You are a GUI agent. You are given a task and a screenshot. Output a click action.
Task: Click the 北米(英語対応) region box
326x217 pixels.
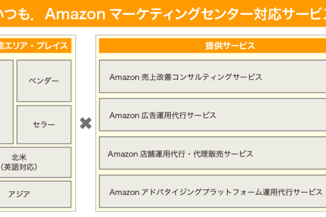point(35,162)
